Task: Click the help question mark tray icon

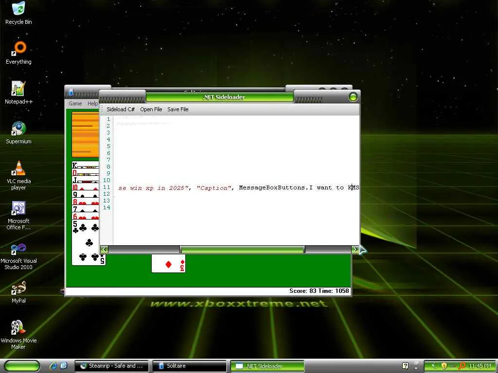Action: [405, 366]
